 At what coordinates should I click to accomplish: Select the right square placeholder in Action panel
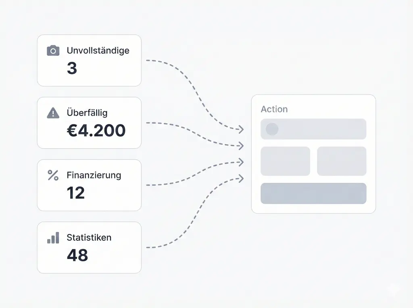point(342,161)
